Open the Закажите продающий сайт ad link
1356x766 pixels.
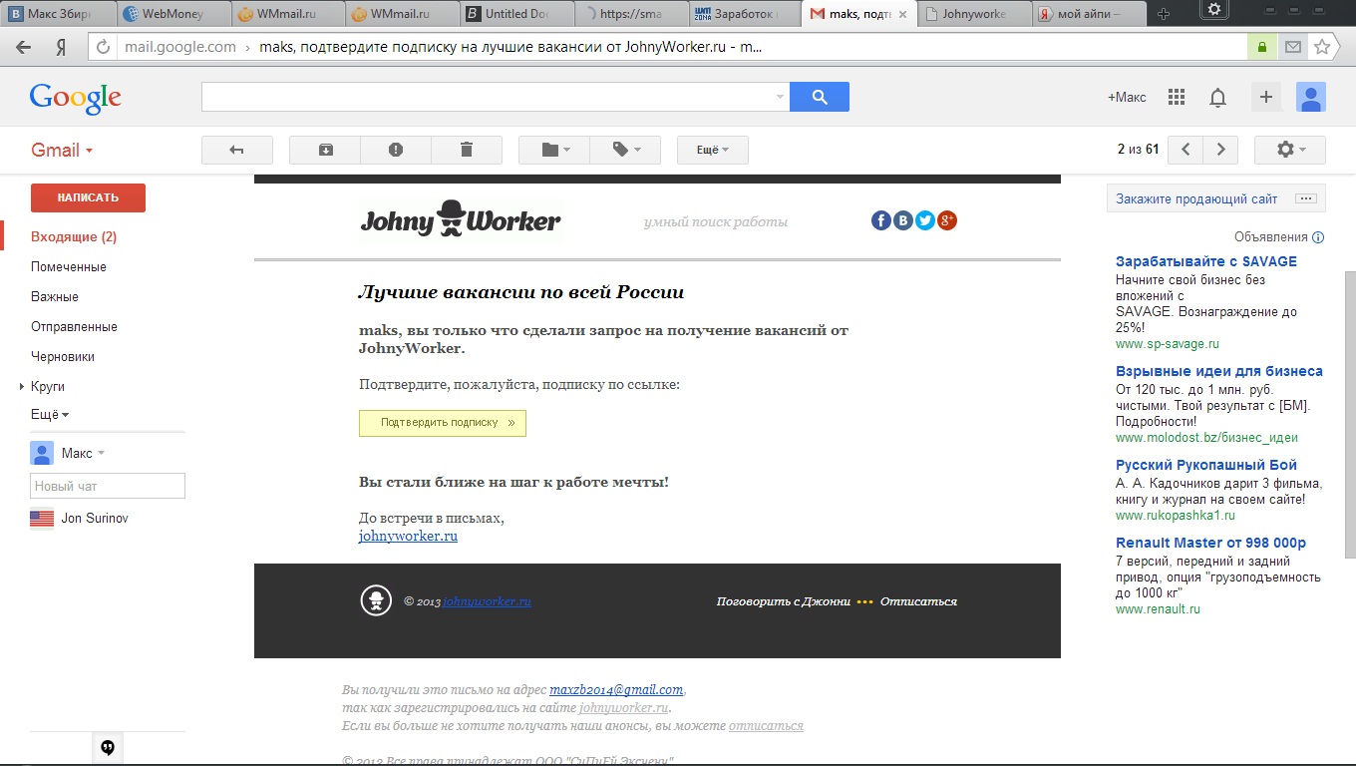1196,198
